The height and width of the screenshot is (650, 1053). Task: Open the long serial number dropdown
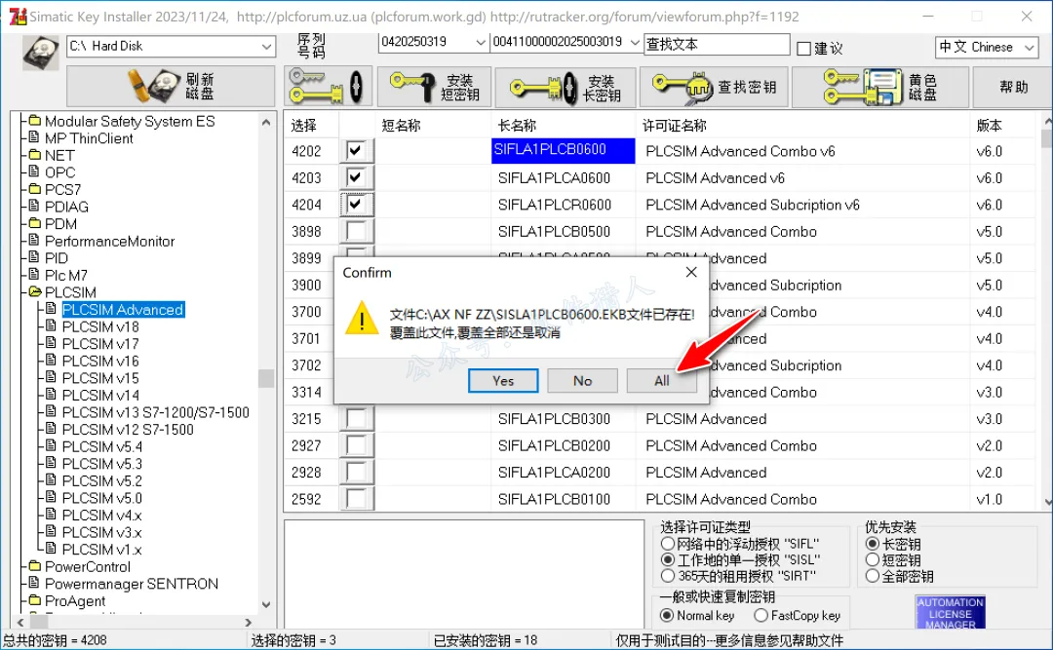[635, 42]
